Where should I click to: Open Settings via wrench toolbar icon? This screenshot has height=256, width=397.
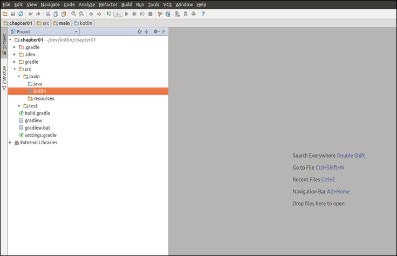pyautogui.click(x=160, y=14)
